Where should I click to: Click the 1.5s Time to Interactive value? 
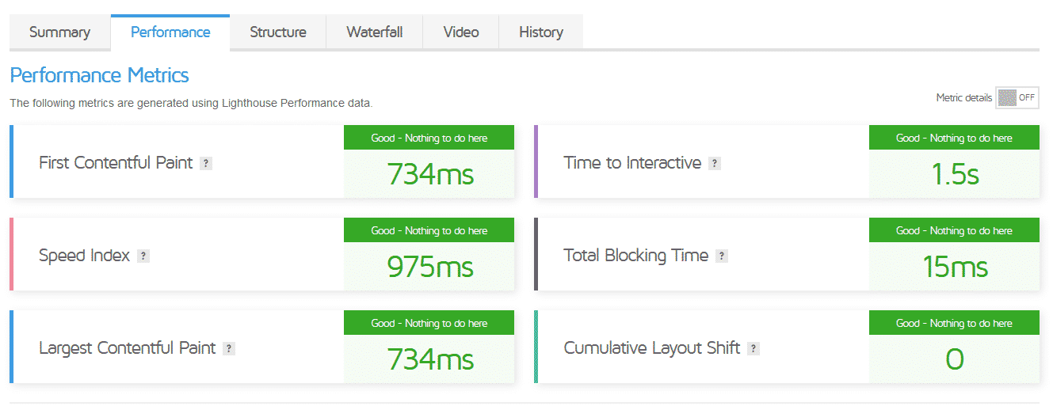[x=955, y=174]
